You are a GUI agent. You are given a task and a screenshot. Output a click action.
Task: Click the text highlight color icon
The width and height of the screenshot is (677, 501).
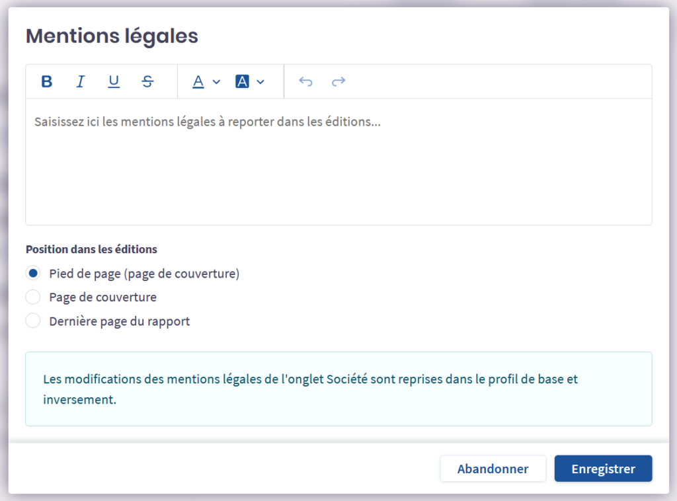tap(242, 81)
